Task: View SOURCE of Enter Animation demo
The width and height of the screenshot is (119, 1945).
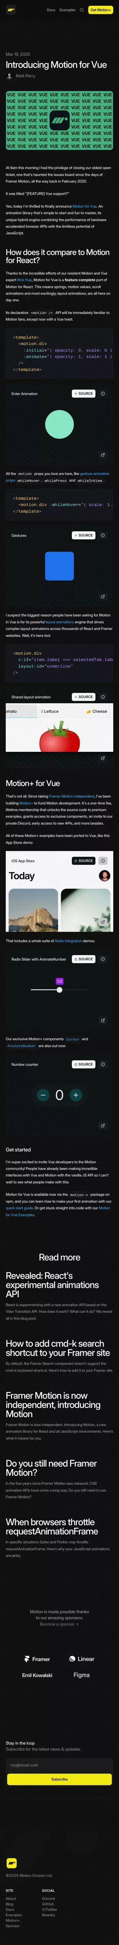Action: 84,393
